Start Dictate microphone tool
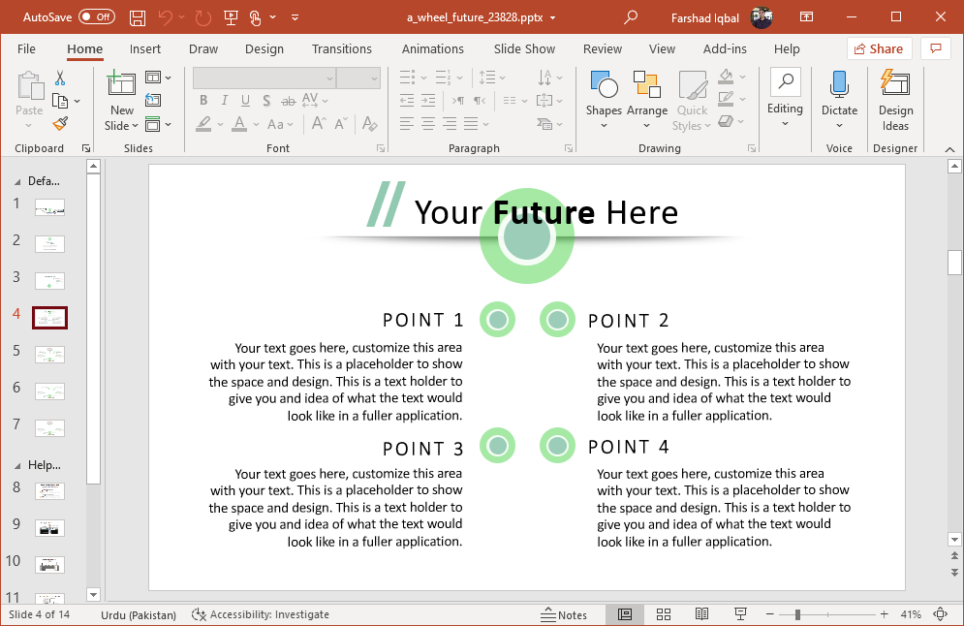Screen dimensions: 964x626 pyautogui.click(x=839, y=99)
